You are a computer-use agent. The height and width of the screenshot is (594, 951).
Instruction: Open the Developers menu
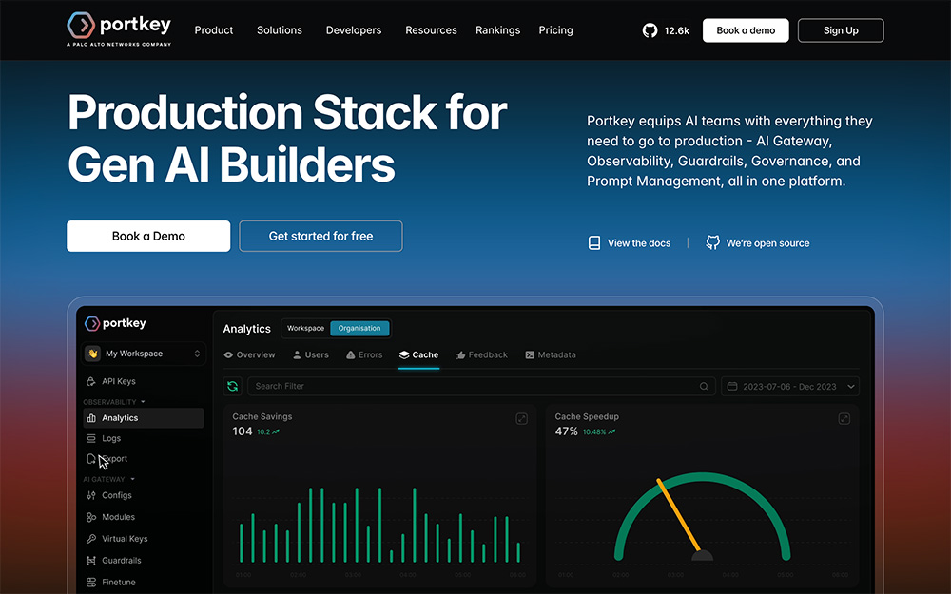[354, 30]
